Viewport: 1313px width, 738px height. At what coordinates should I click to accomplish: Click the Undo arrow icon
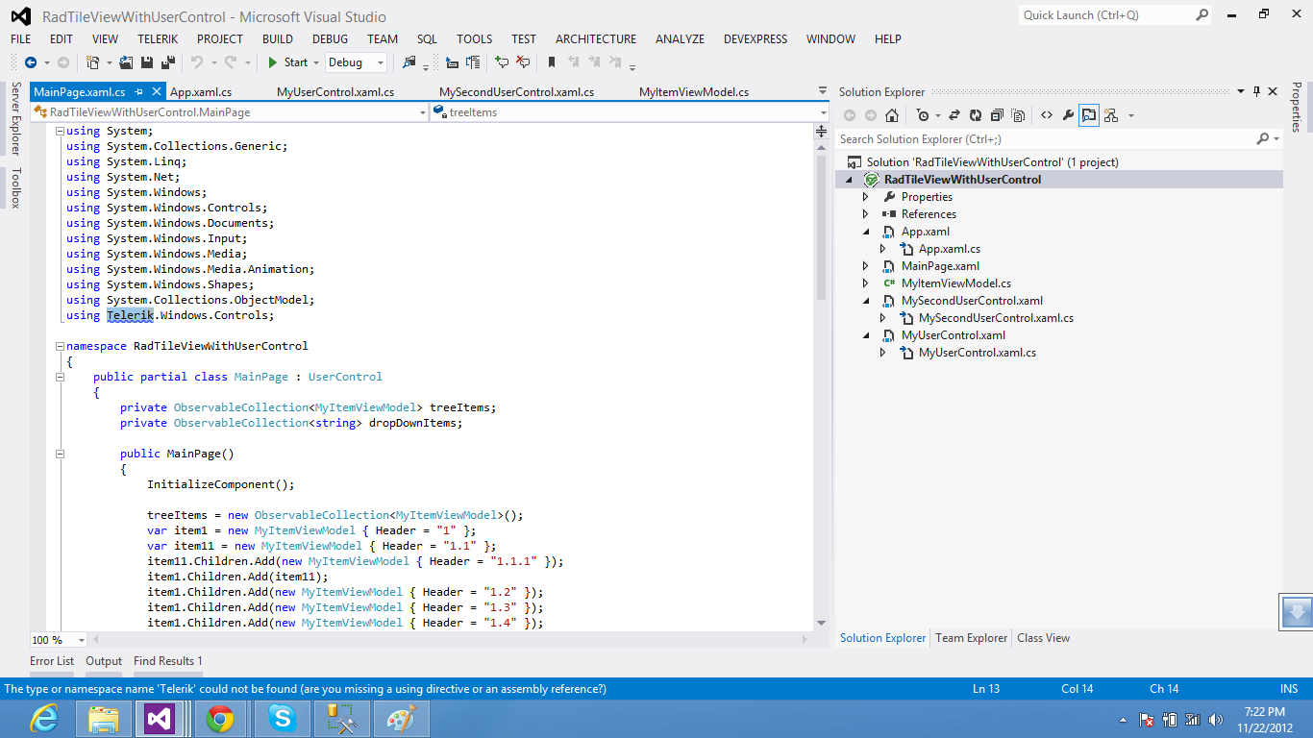tap(196, 62)
